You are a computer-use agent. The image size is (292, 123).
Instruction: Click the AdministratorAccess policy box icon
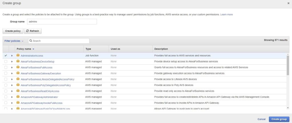18,56
